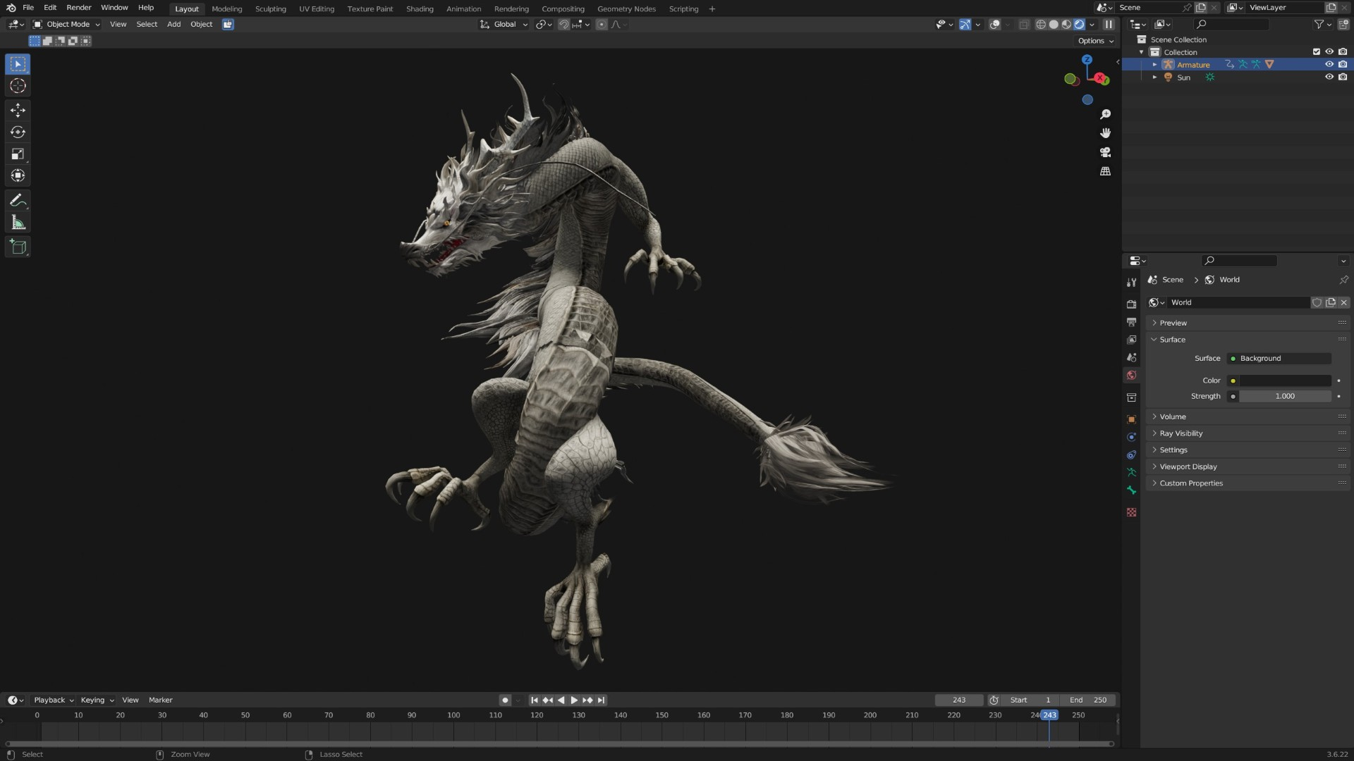Screen dimensions: 1354x761
Task: Click the world Color swatch
Action: (x=1285, y=380)
